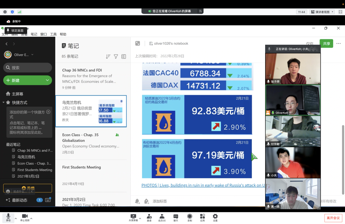This screenshot has width=345, height=224.
Task: Open 笔记 menu in Evernote menu bar
Action: coord(34,34)
